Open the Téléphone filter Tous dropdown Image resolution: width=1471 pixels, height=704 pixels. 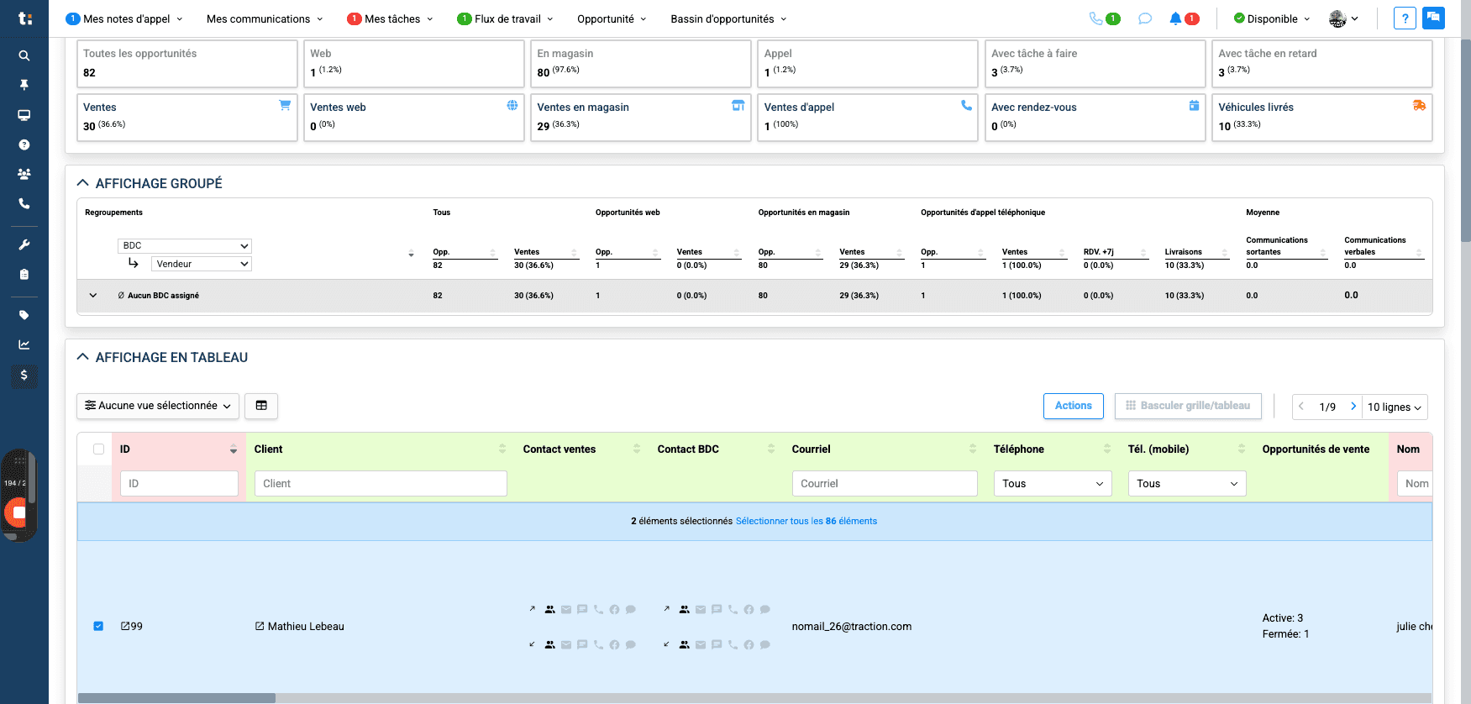click(x=1053, y=484)
